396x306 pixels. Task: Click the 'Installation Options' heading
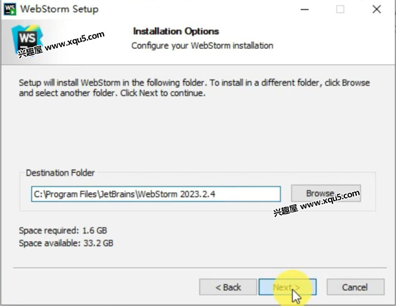point(176,31)
